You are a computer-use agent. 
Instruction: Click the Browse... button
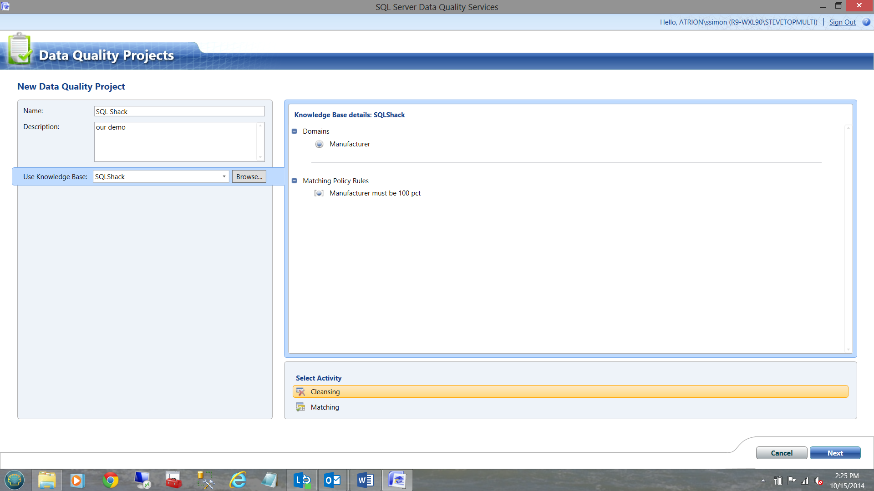(249, 177)
